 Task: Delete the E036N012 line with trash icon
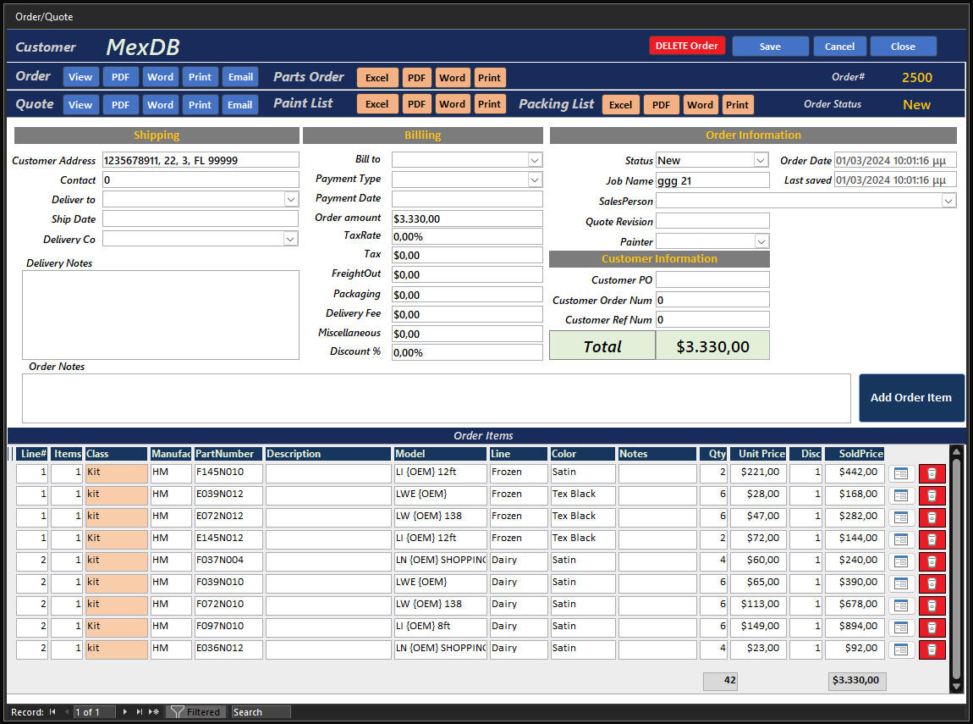point(932,649)
